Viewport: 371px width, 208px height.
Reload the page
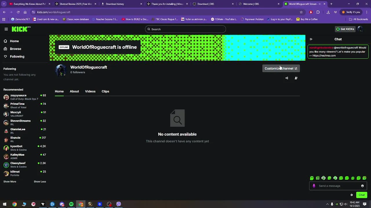point(18,12)
